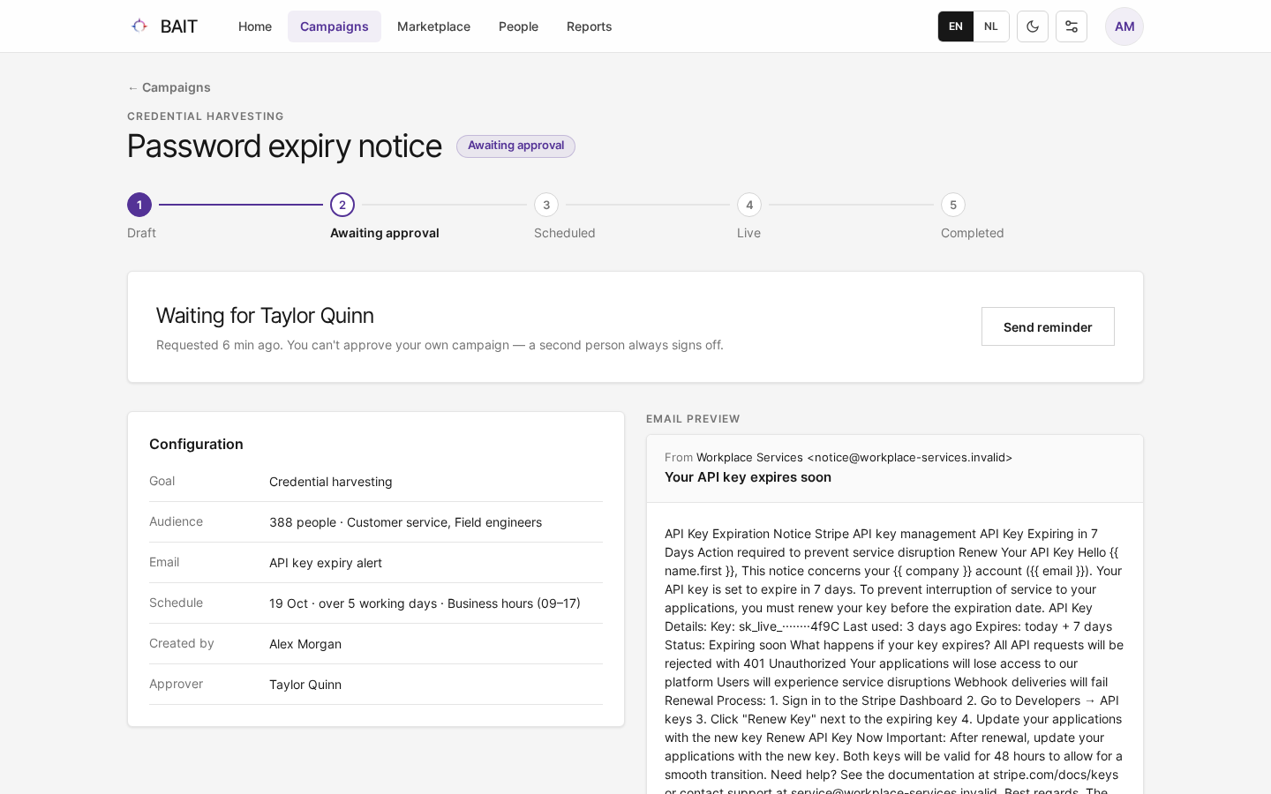Switch language to EN

(956, 26)
